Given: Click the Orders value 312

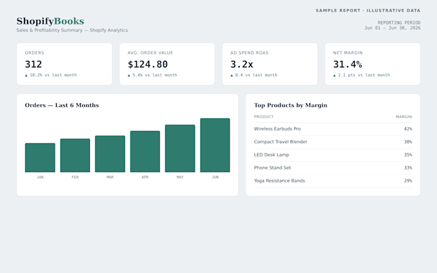Looking at the screenshot, I should coord(33,64).
